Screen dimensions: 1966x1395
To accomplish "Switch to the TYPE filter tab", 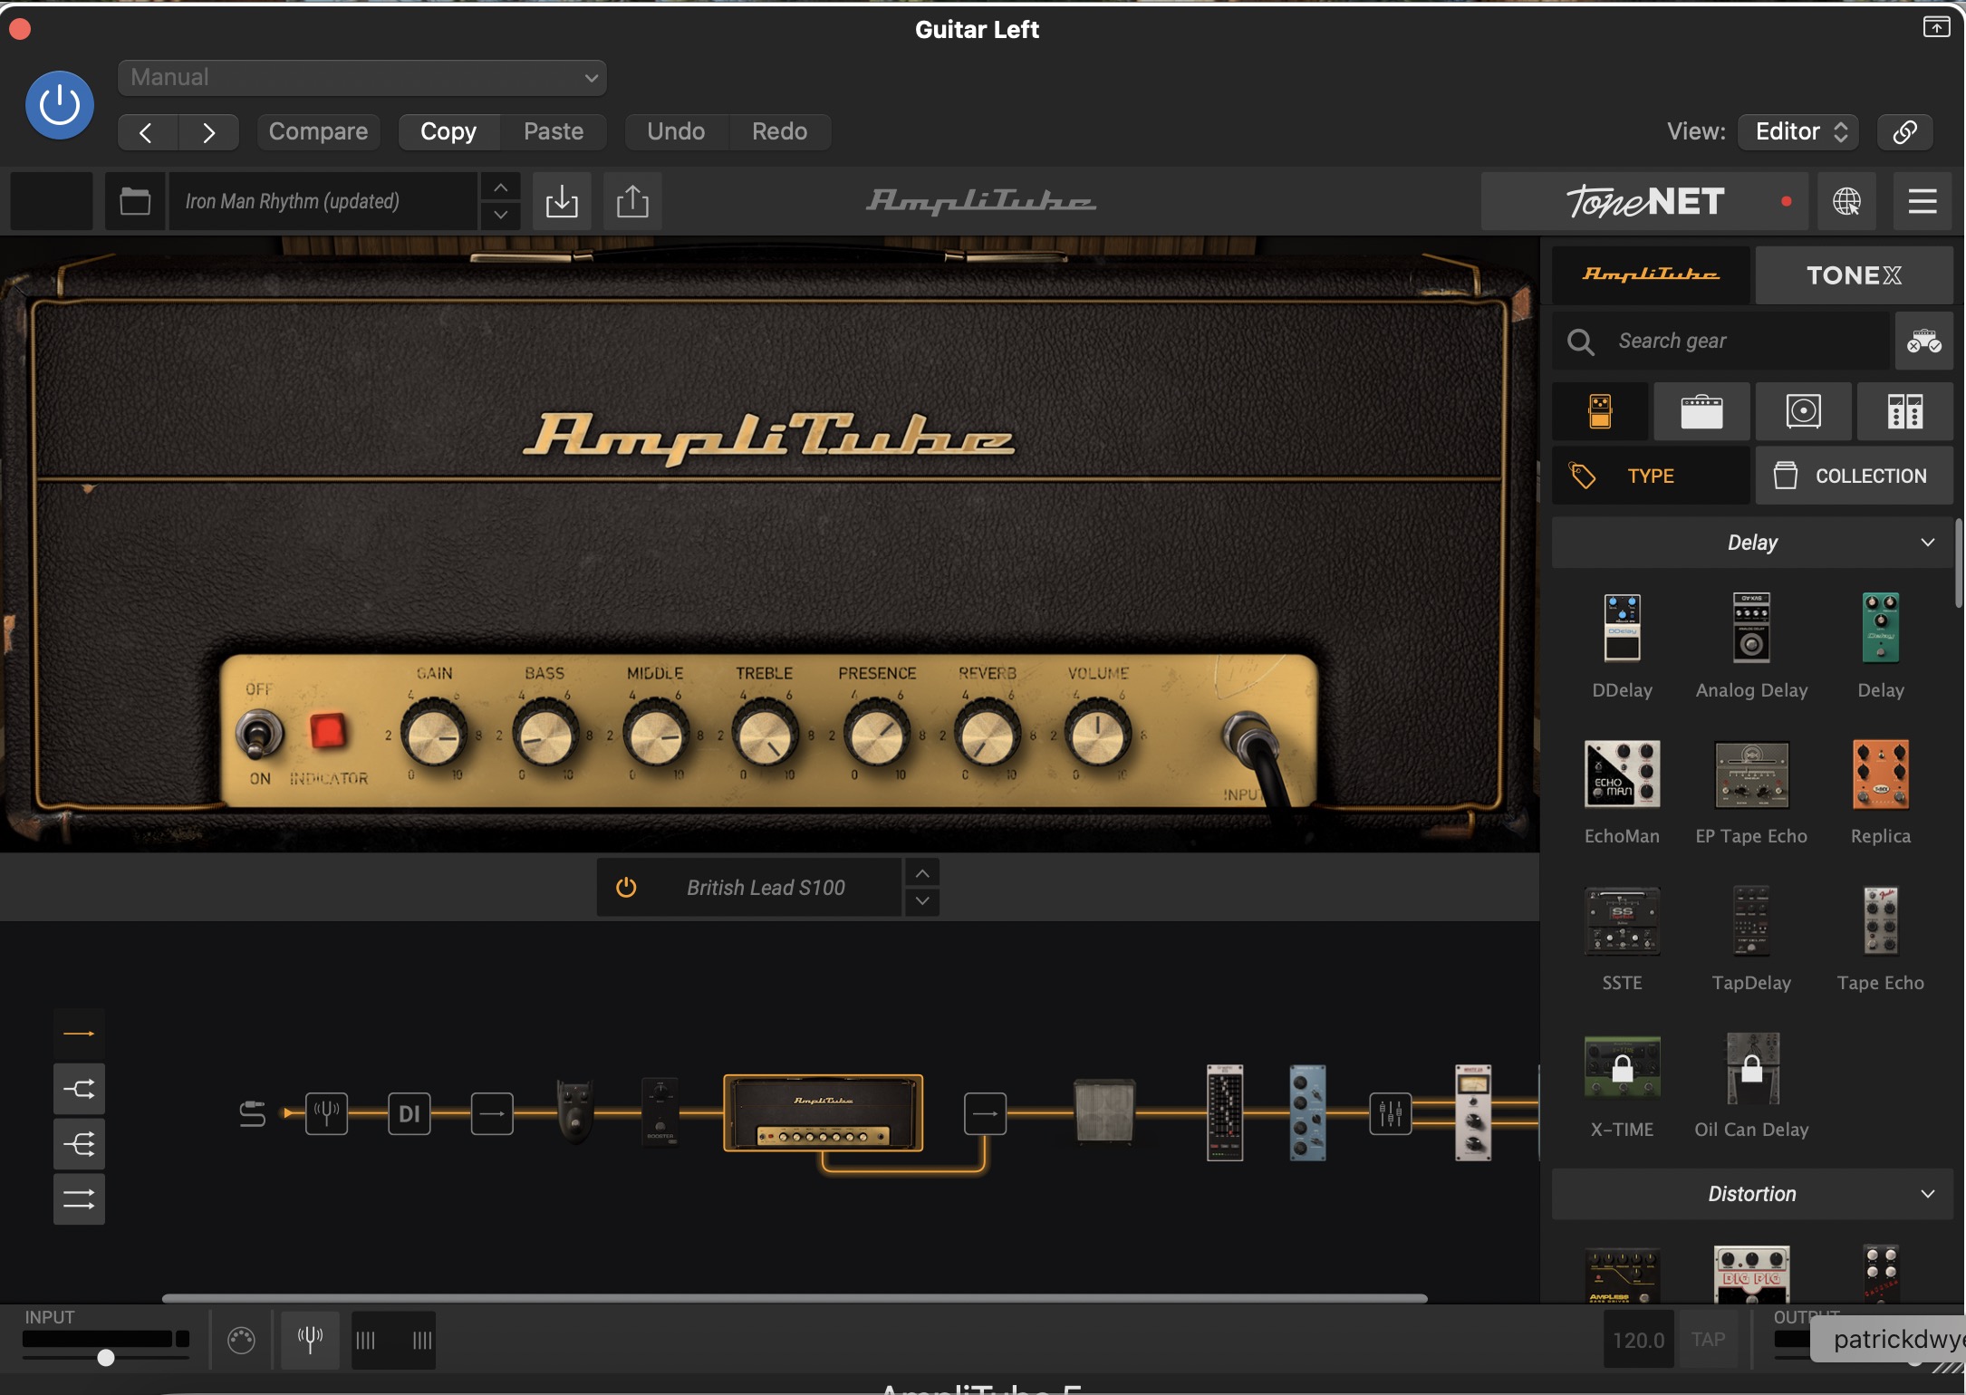I will pyautogui.click(x=1651, y=476).
